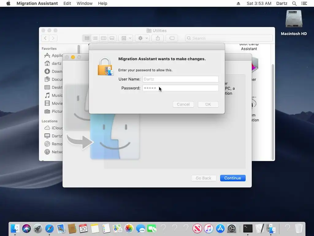
Task: Click Continue in Migration Assistant
Action: tap(233, 178)
